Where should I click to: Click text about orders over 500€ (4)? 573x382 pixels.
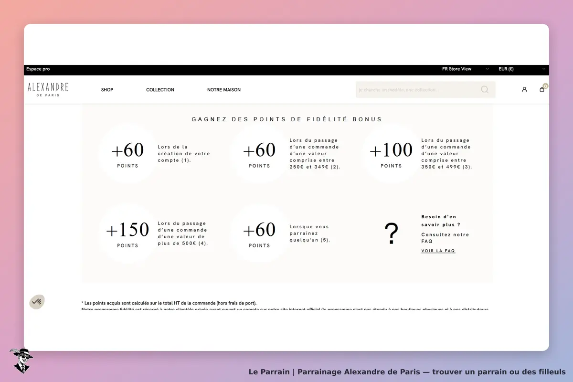click(x=183, y=233)
